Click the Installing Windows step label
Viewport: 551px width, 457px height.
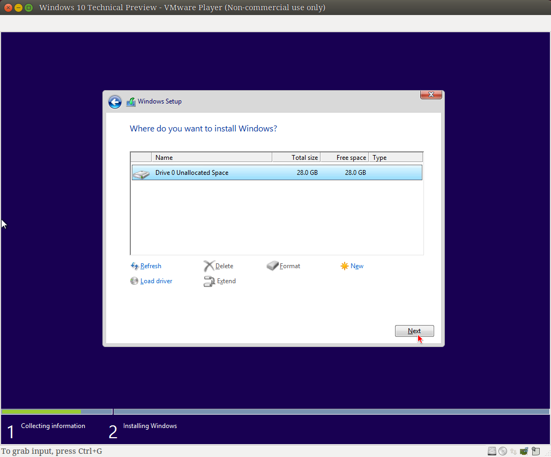(150, 426)
